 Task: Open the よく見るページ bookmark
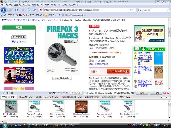tap(9, 15)
